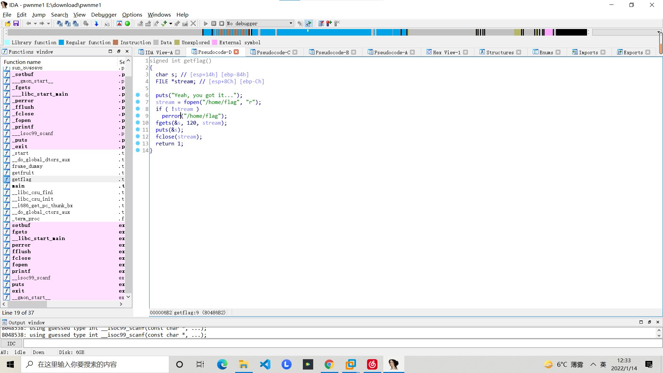
Task: Open the back history dropdown arrow
Action: (x=35, y=23)
